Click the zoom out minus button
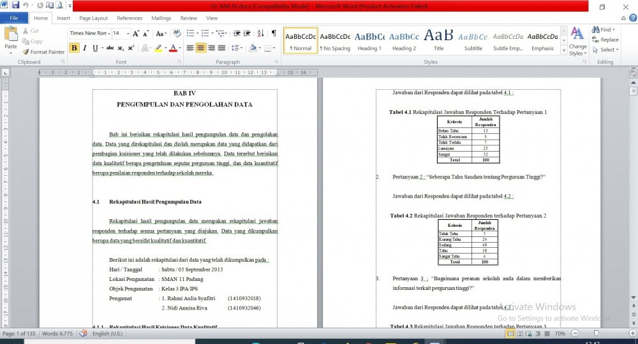 point(575,333)
